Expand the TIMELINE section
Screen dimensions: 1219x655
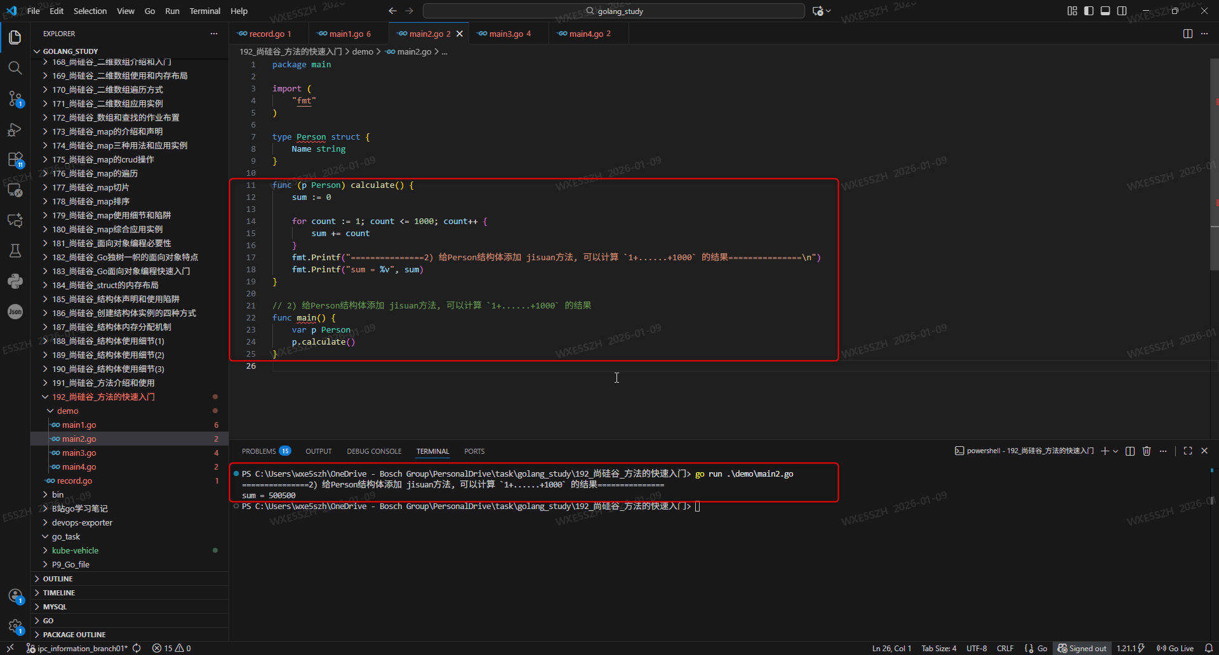coord(130,593)
